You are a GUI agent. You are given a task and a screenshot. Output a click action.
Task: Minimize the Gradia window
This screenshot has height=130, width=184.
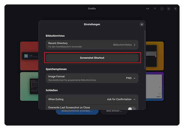point(162,9)
